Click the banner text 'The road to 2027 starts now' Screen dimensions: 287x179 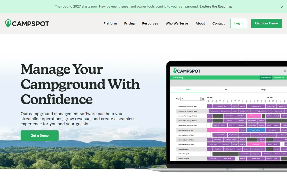[76, 7]
